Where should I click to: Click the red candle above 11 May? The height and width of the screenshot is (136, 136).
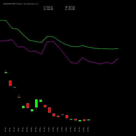(x=50, y=110)
